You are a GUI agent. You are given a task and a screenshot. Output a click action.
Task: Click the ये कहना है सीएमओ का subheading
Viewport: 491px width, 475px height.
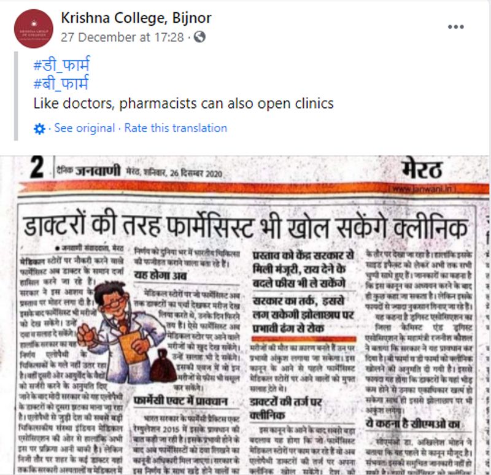pos(412,423)
